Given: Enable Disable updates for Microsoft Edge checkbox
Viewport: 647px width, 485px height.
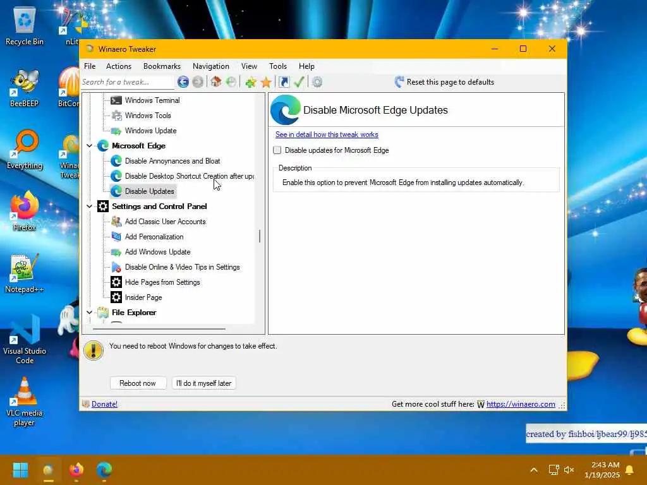Looking at the screenshot, I should (277, 150).
